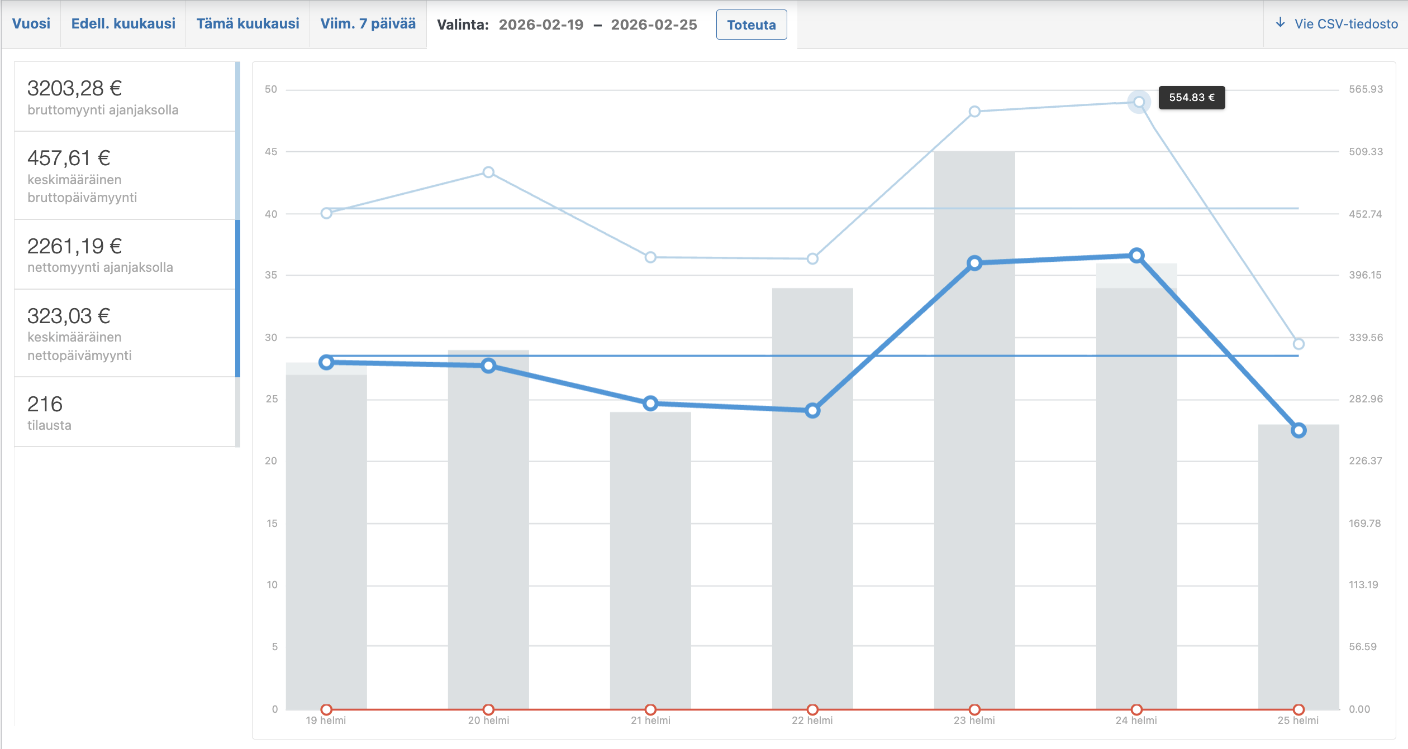Image resolution: width=1408 pixels, height=749 pixels.
Task: Edit the start date 2026-02-19 field
Action: [x=541, y=25]
